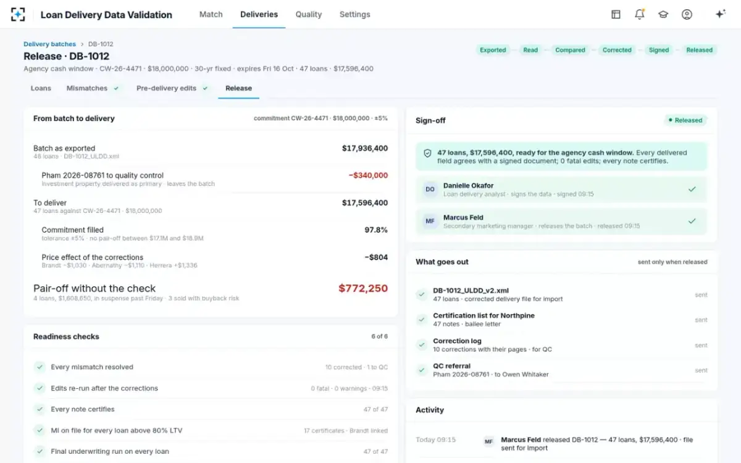Click '10 corrected · 1 to QC' text
Image resolution: width=741 pixels, height=463 pixels.
pos(357,367)
